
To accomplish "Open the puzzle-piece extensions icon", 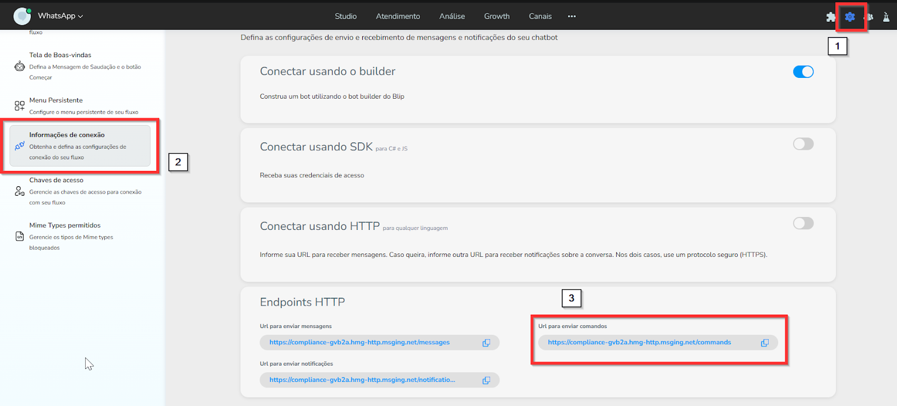I will tap(831, 17).
